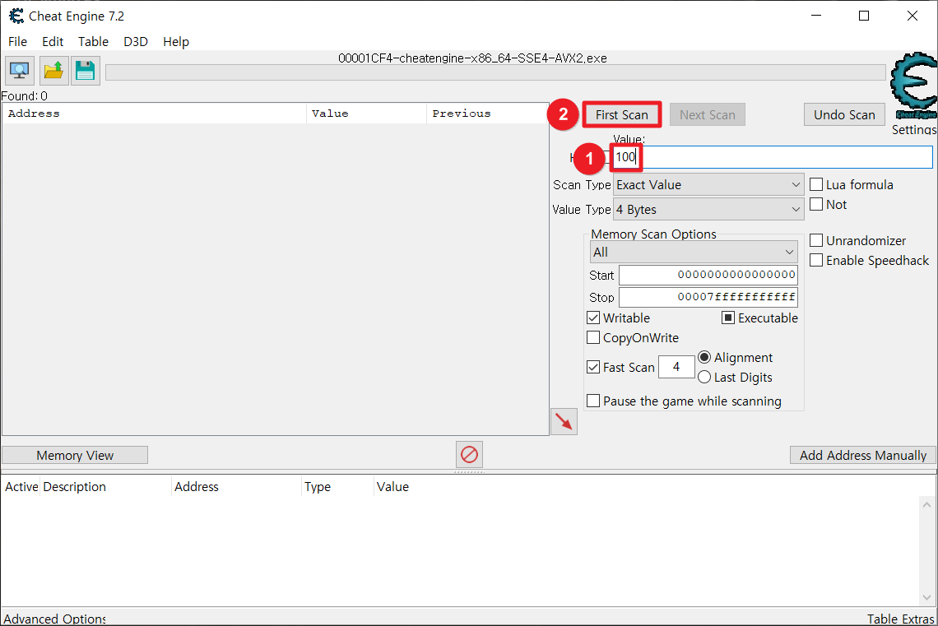Open the Value Type dropdown
This screenshot has width=938, height=626.
coord(708,209)
